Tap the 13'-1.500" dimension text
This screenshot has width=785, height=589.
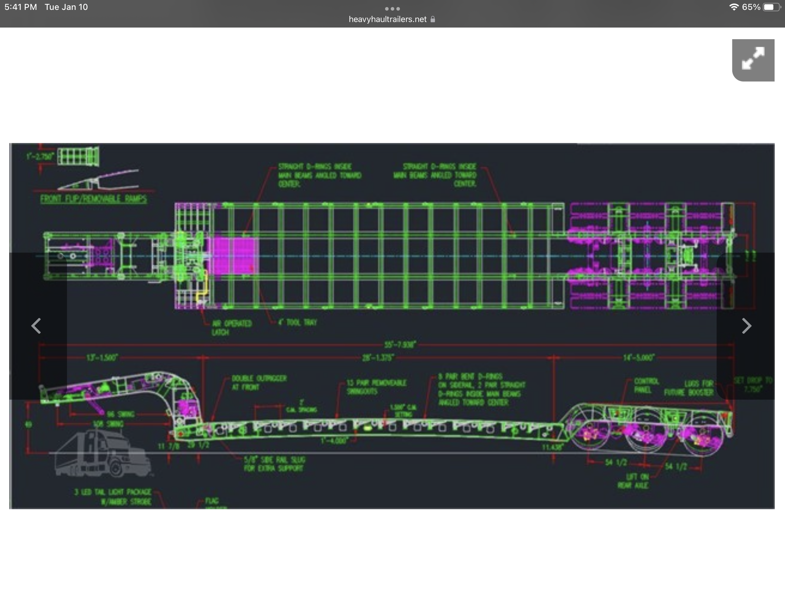click(102, 357)
